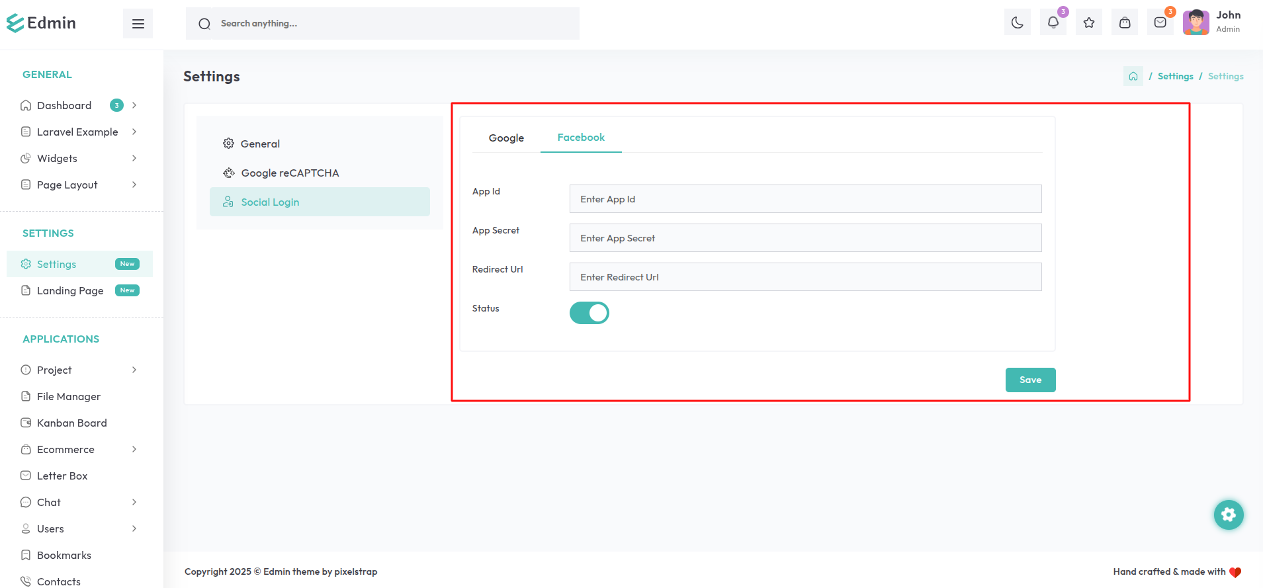This screenshot has width=1263, height=588.
Task: Toggle dark mode moon icon
Action: 1017,23
